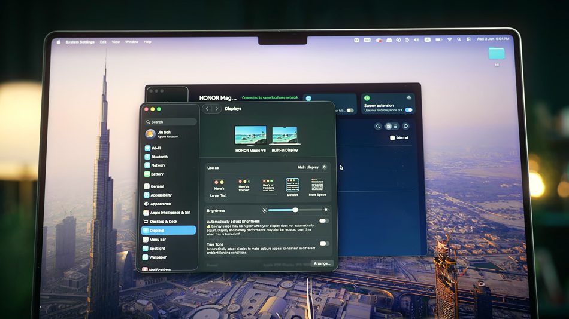Check the Select all checkbox
The width and height of the screenshot is (569, 319).
pyautogui.click(x=392, y=137)
